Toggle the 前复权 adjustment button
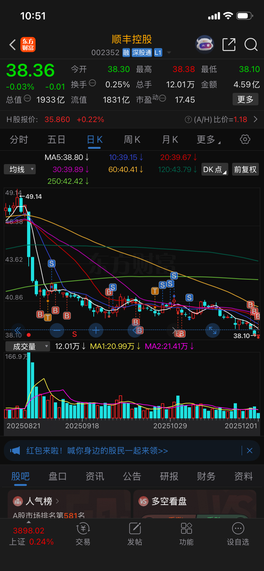The height and width of the screenshot is (571, 264). [245, 169]
